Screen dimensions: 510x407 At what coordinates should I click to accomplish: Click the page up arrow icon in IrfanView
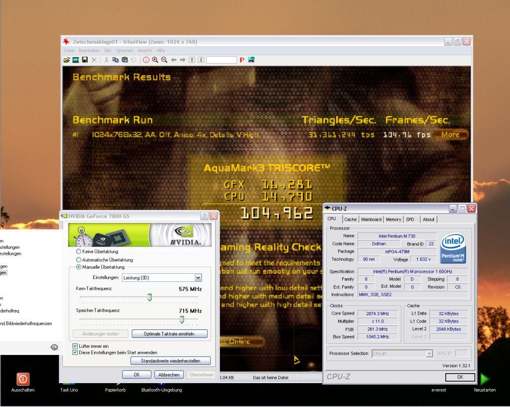pyautogui.click(x=192, y=60)
